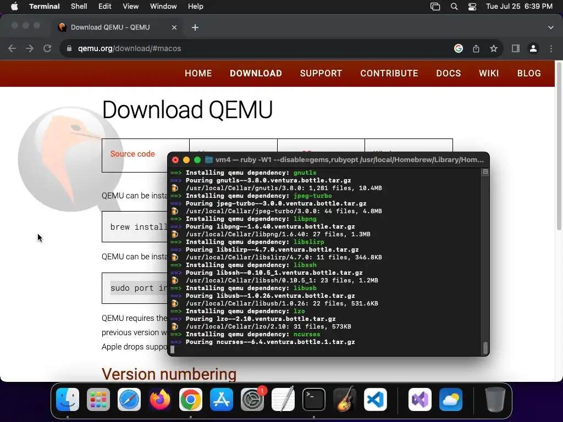Open Google Chrome from the Dock
Image resolution: width=563 pixels, height=422 pixels.
[191, 399]
